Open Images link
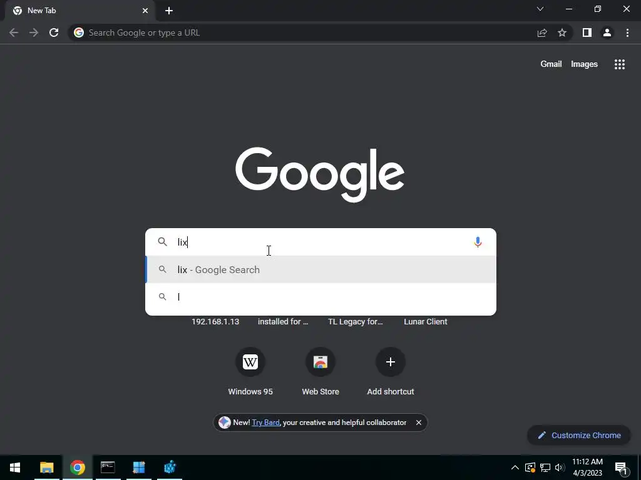The width and height of the screenshot is (641, 480). tap(584, 64)
